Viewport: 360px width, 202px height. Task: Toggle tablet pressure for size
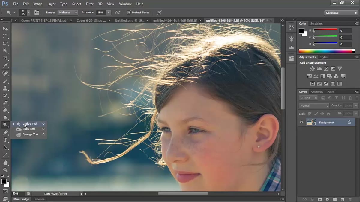coord(159,13)
